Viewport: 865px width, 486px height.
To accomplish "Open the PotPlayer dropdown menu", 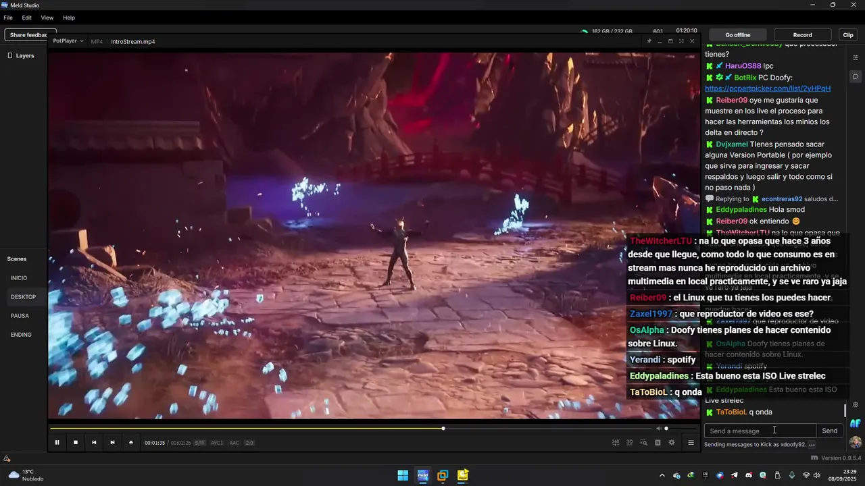I will (x=68, y=41).
